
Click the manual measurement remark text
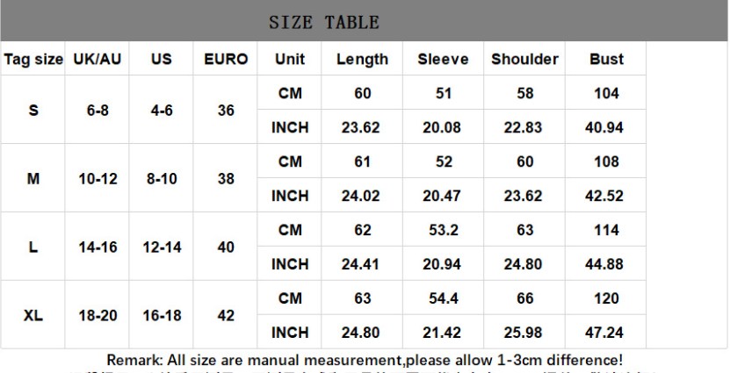[x=365, y=360]
